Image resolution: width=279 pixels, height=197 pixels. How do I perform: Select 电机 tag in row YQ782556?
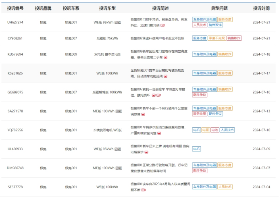tap(196, 130)
